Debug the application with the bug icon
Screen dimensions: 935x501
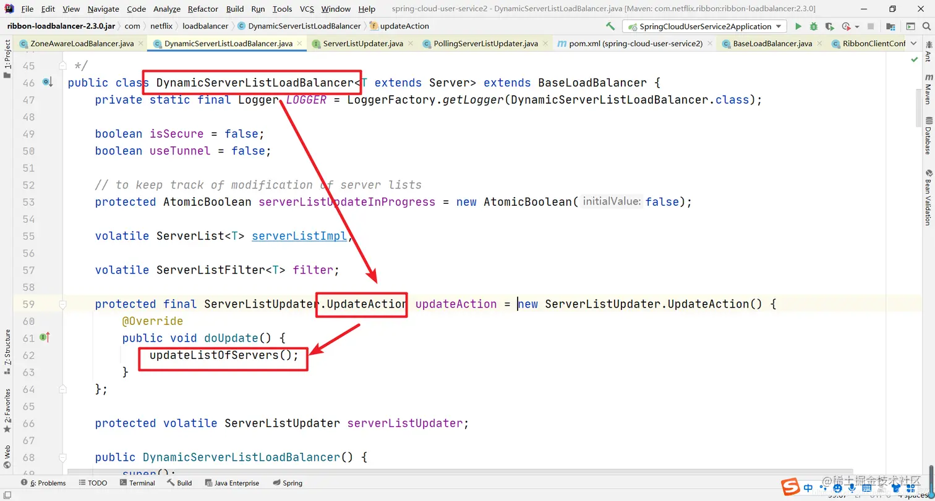(814, 27)
